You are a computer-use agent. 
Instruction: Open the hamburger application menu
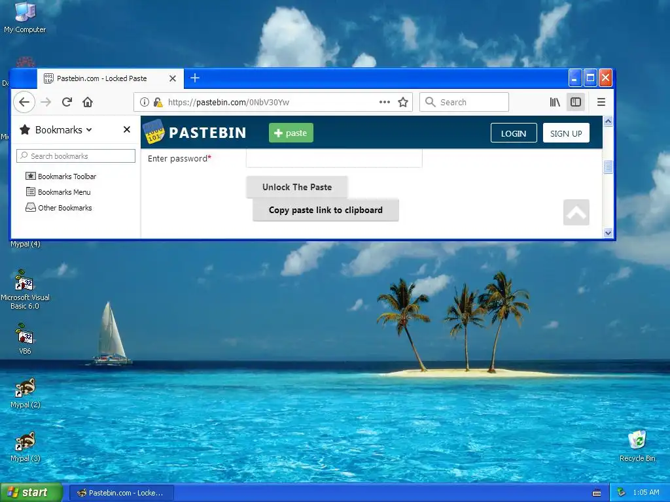click(601, 102)
